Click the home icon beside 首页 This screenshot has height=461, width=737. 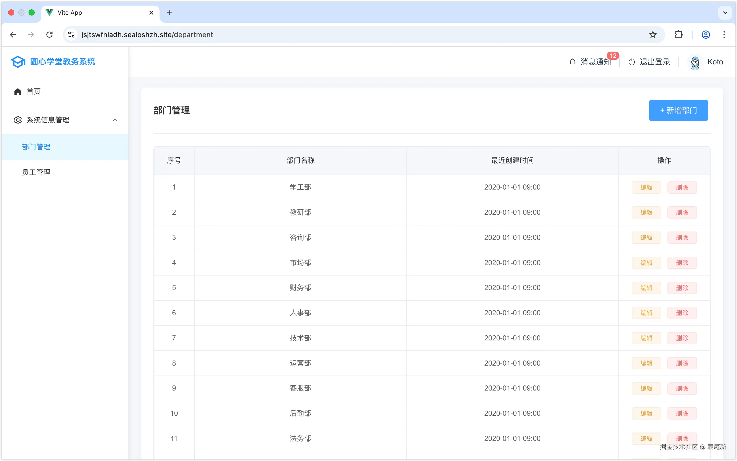click(x=17, y=91)
